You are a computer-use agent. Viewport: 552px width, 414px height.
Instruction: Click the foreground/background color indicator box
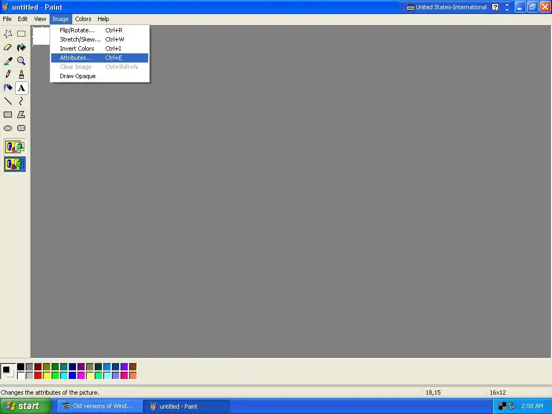click(8, 371)
